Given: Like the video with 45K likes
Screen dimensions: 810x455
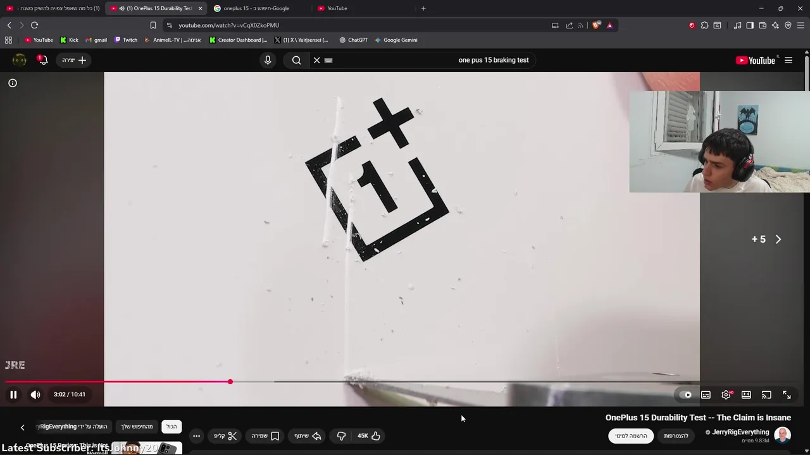Looking at the screenshot, I should pos(369,436).
